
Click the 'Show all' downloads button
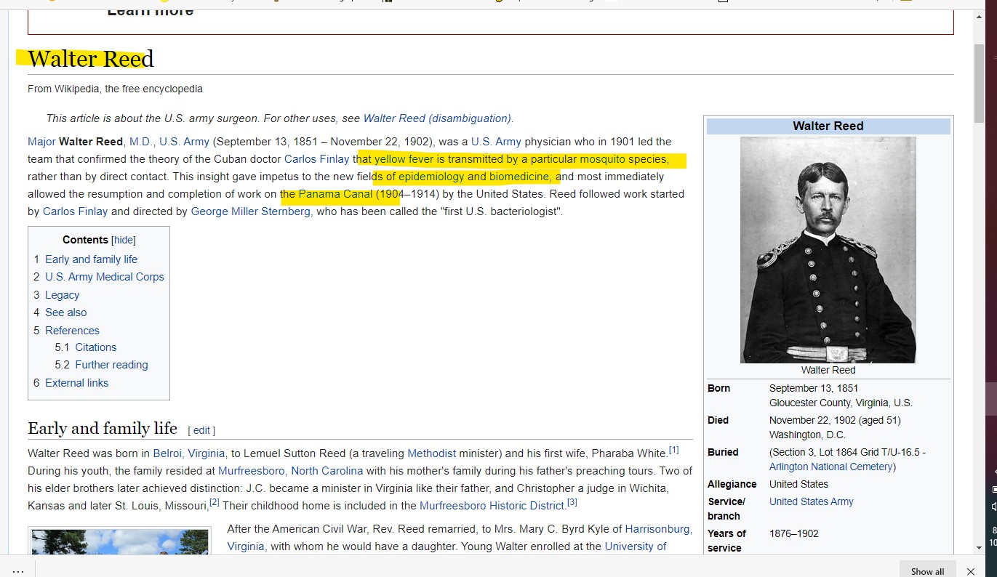(927, 571)
